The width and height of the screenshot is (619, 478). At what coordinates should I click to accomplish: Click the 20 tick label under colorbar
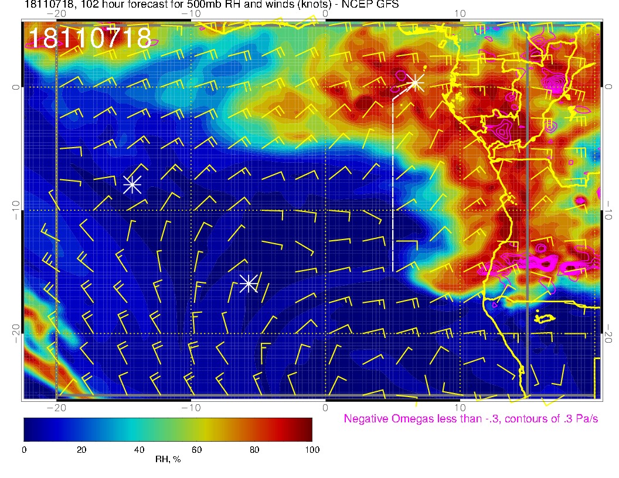pyautogui.click(x=81, y=450)
